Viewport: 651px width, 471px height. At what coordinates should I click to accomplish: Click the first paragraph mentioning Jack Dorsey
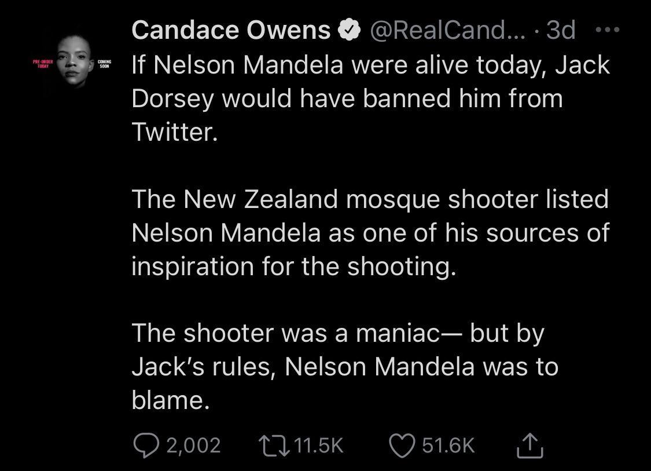(370, 98)
